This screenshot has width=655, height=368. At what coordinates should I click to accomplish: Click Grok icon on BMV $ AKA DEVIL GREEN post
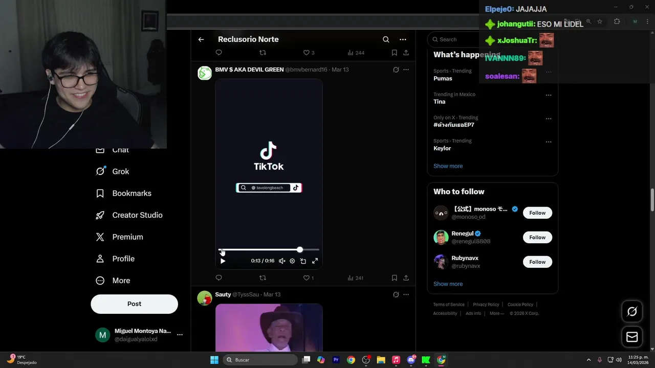tap(396, 70)
